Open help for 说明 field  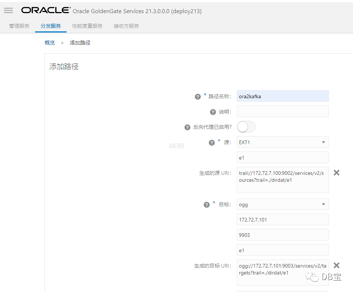coord(213,112)
